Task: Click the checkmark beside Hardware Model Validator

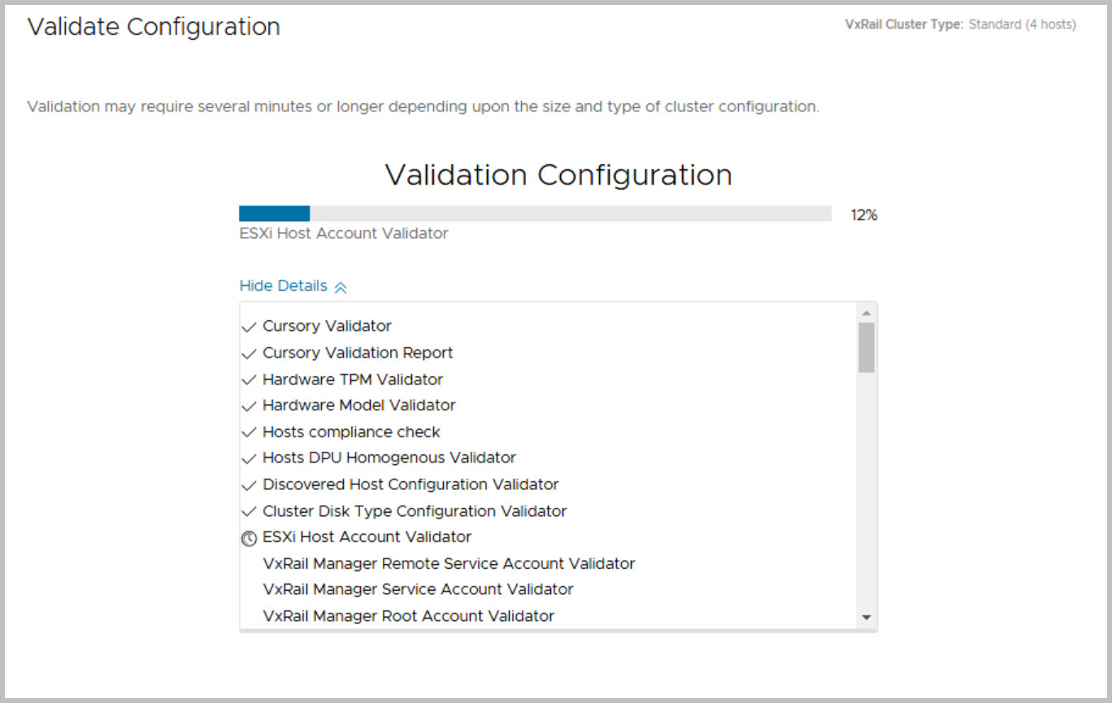Action: click(x=249, y=406)
